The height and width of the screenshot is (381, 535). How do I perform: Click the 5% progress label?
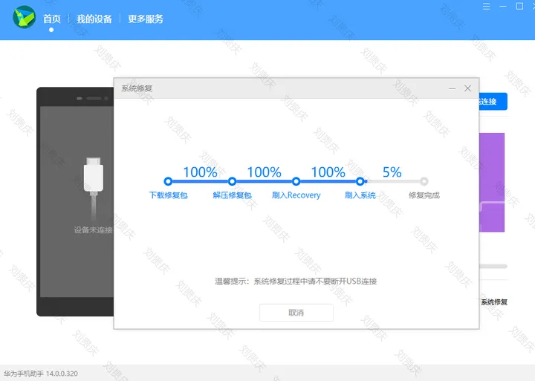[x=392, y=172]
